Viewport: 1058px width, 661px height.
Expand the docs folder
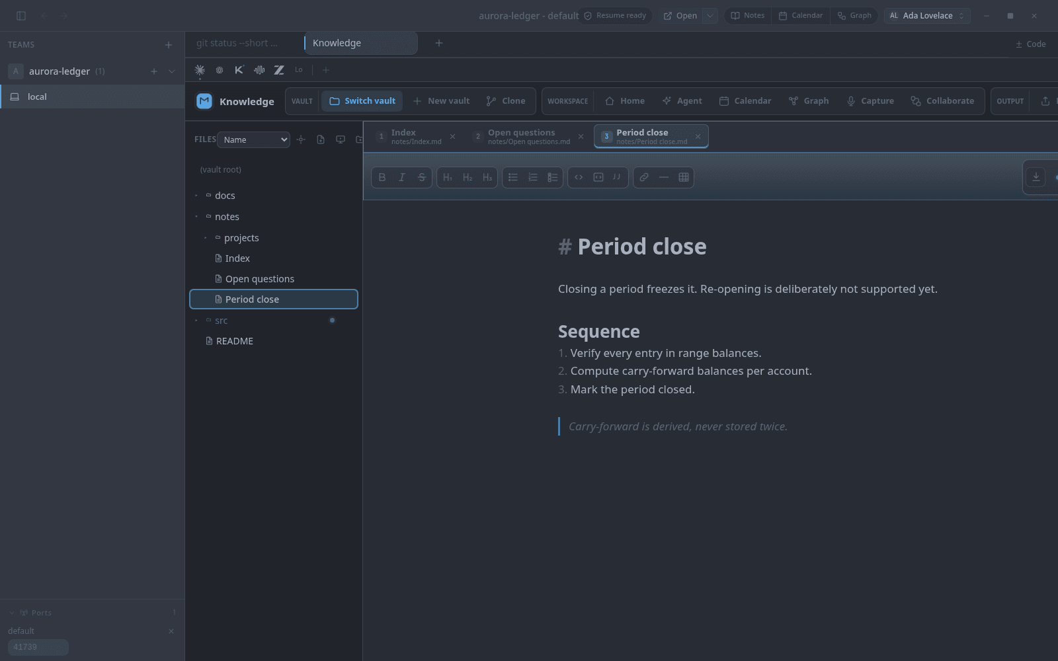point(196,196)
